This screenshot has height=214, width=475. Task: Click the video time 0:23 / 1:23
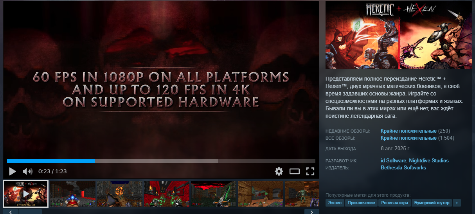pos(52,171)
